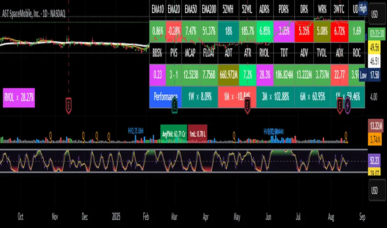
Task: Open the green earnings E marker in March
Action: coord(174,105)
